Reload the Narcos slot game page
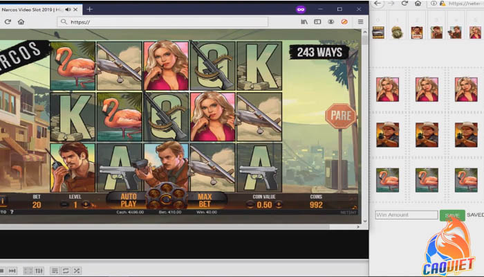Viewport: 484px width, 277px height. point(8,22)
